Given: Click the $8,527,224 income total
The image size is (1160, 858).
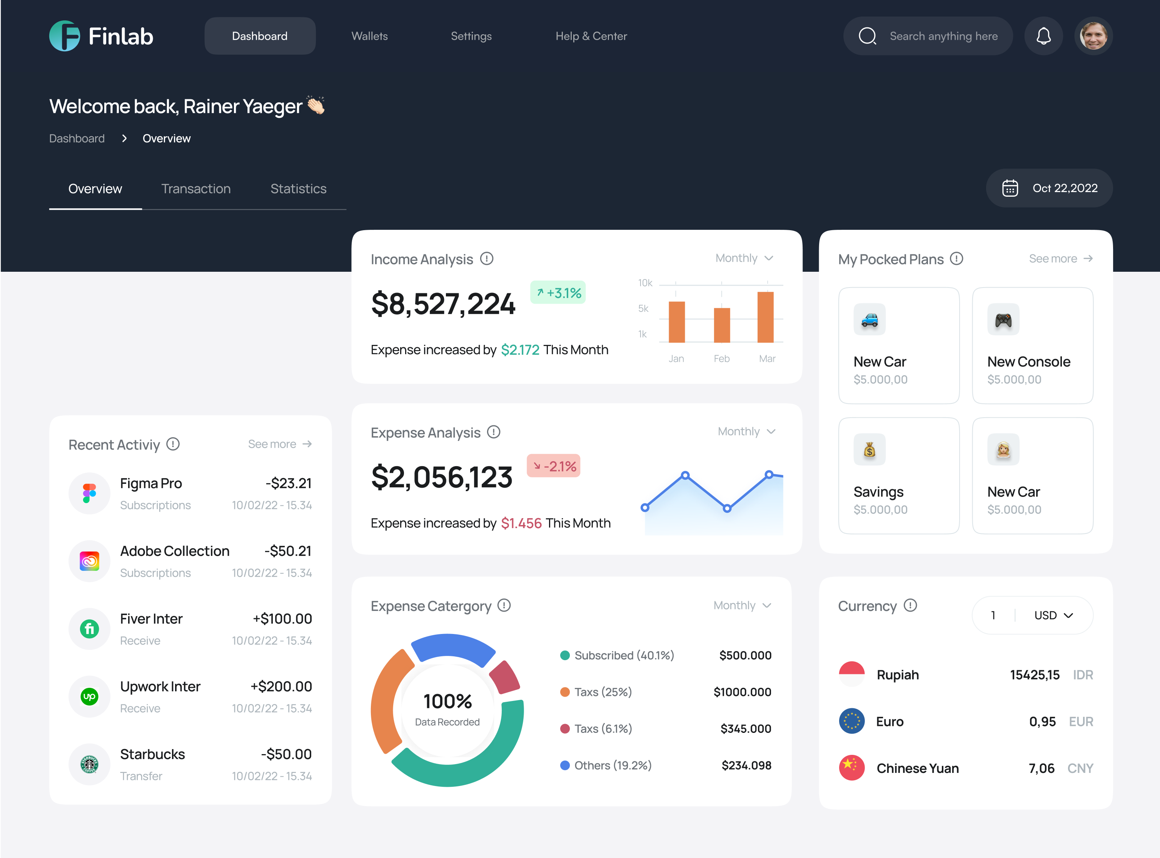Looking at the screenshot, I should click(443, 304).
